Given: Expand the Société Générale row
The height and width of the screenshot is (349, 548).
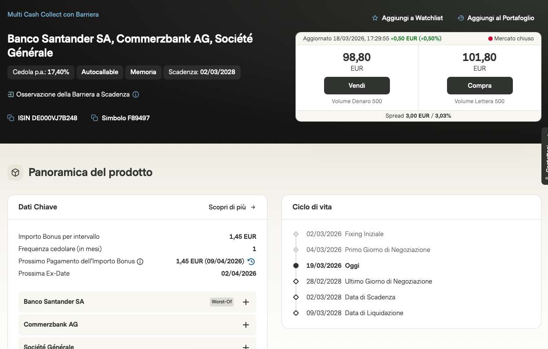Looking at the screenshot, I should click(246, 346).
